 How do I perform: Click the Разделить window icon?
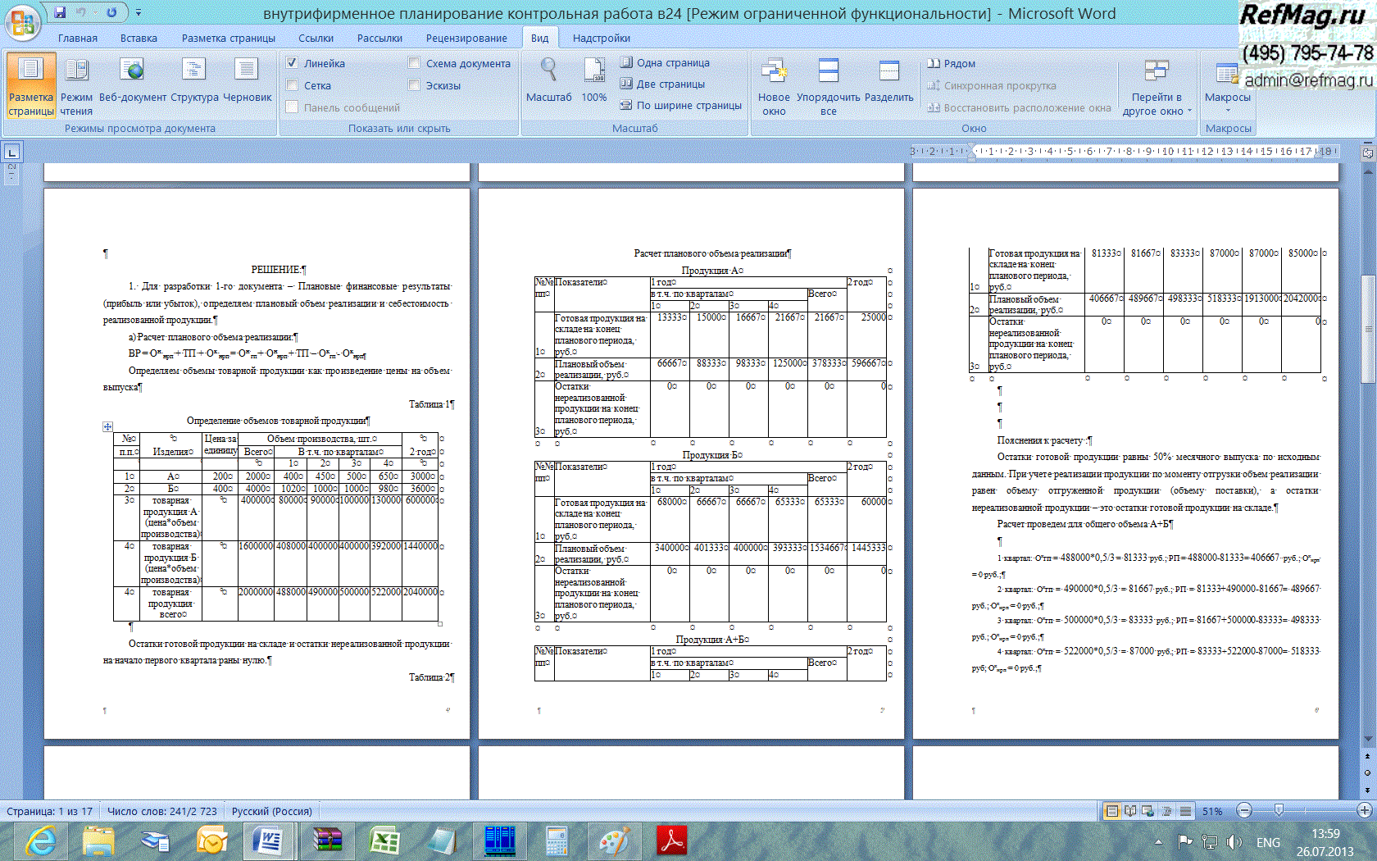[x=888, y=80]
